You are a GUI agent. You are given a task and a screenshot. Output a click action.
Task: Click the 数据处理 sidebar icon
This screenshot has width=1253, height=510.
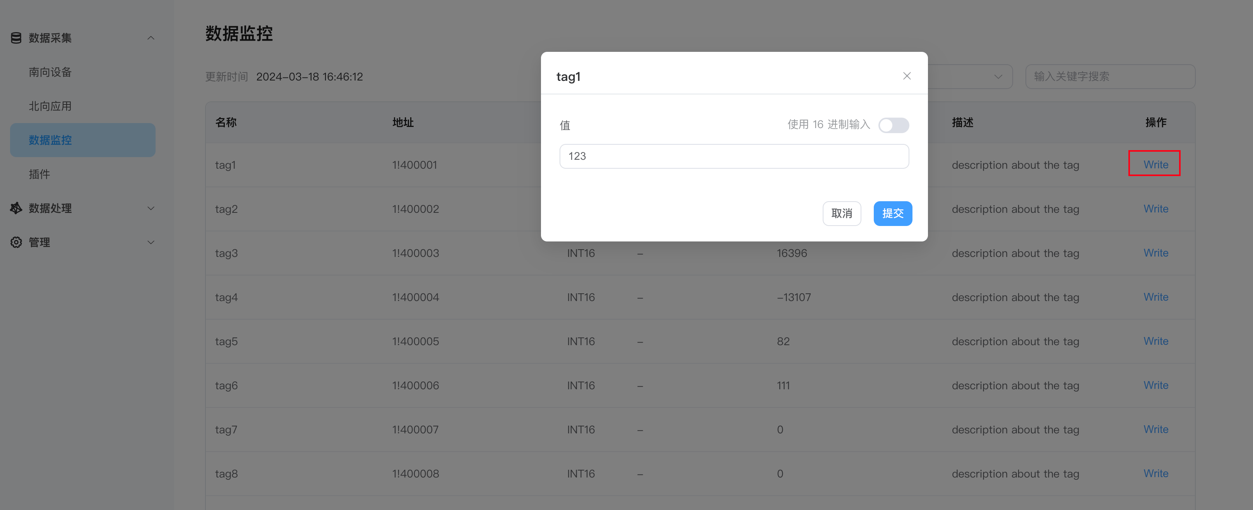click(x=16, y=208)
